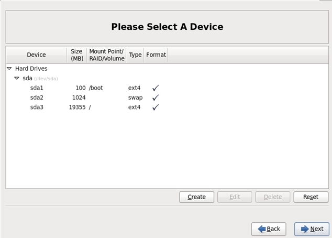
Task: Click the format checkmark for sda1
Action: coord(156,88)
